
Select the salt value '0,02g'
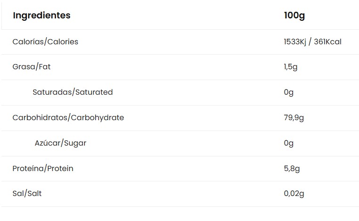[x=294, y=194]
